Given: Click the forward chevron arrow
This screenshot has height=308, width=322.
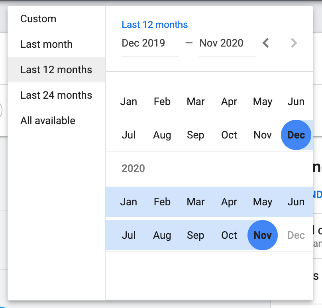Looking at the screenshot, I should [x=294, y=43].
